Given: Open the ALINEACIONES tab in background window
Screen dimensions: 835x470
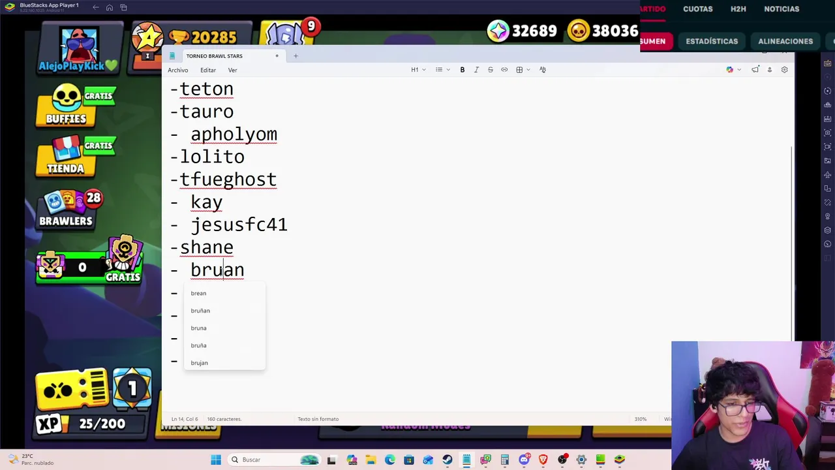Looking at the screenshot, I should [x=785, y=41].
